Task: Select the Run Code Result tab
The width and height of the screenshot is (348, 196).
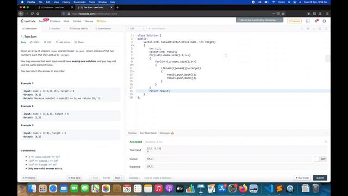Action: click(148, 133)
